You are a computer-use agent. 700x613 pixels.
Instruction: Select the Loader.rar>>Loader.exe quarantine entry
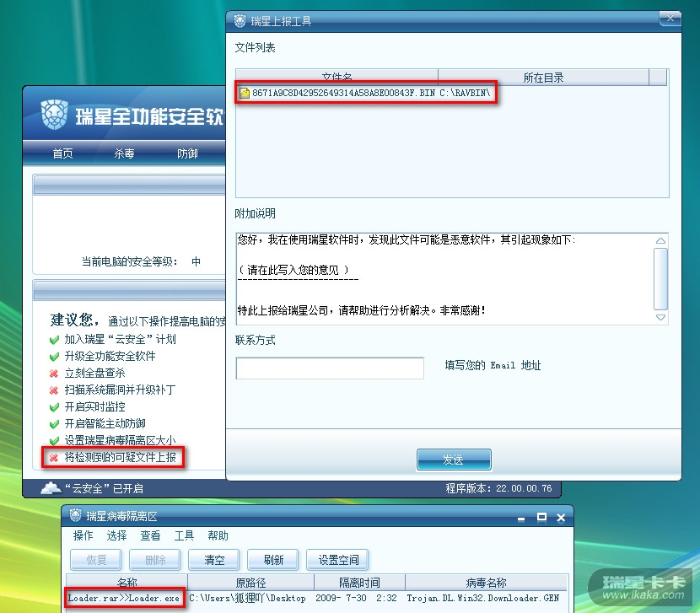(x=124, y=599)
